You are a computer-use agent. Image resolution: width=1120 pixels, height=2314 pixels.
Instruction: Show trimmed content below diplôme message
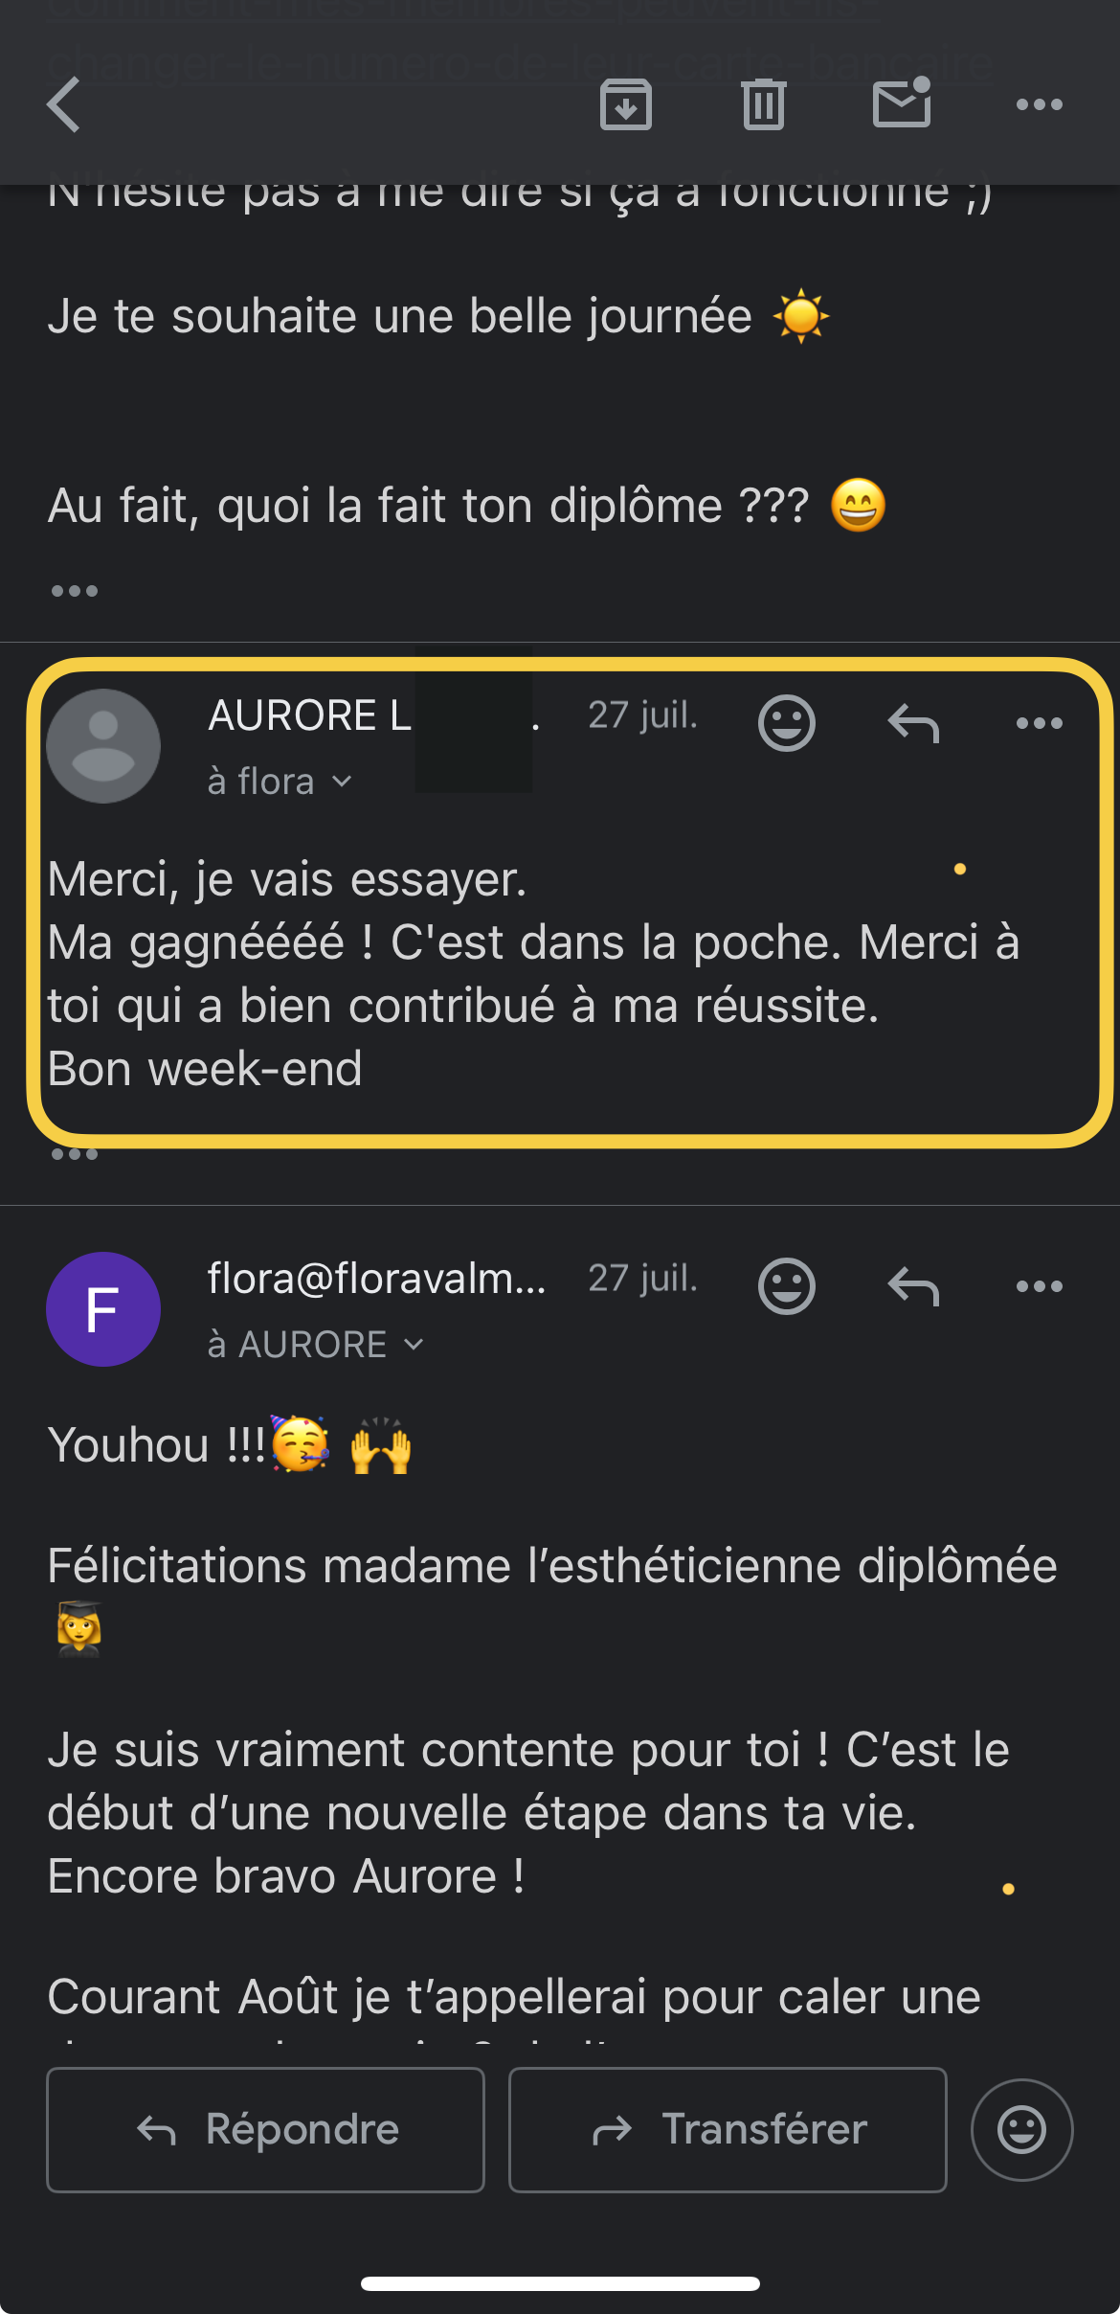[x=75, y=591]
